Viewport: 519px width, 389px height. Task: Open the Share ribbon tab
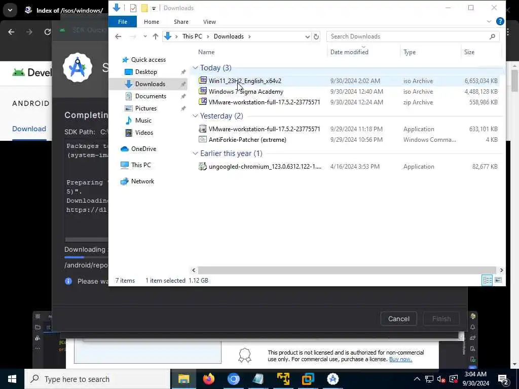pyautogui.click(x=181, y=22)
